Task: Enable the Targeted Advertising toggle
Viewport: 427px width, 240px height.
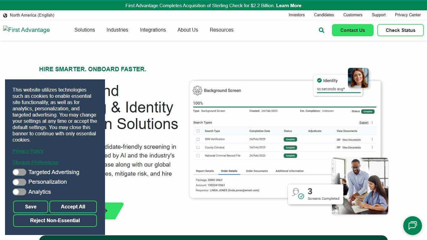Action: coord(19,172)
